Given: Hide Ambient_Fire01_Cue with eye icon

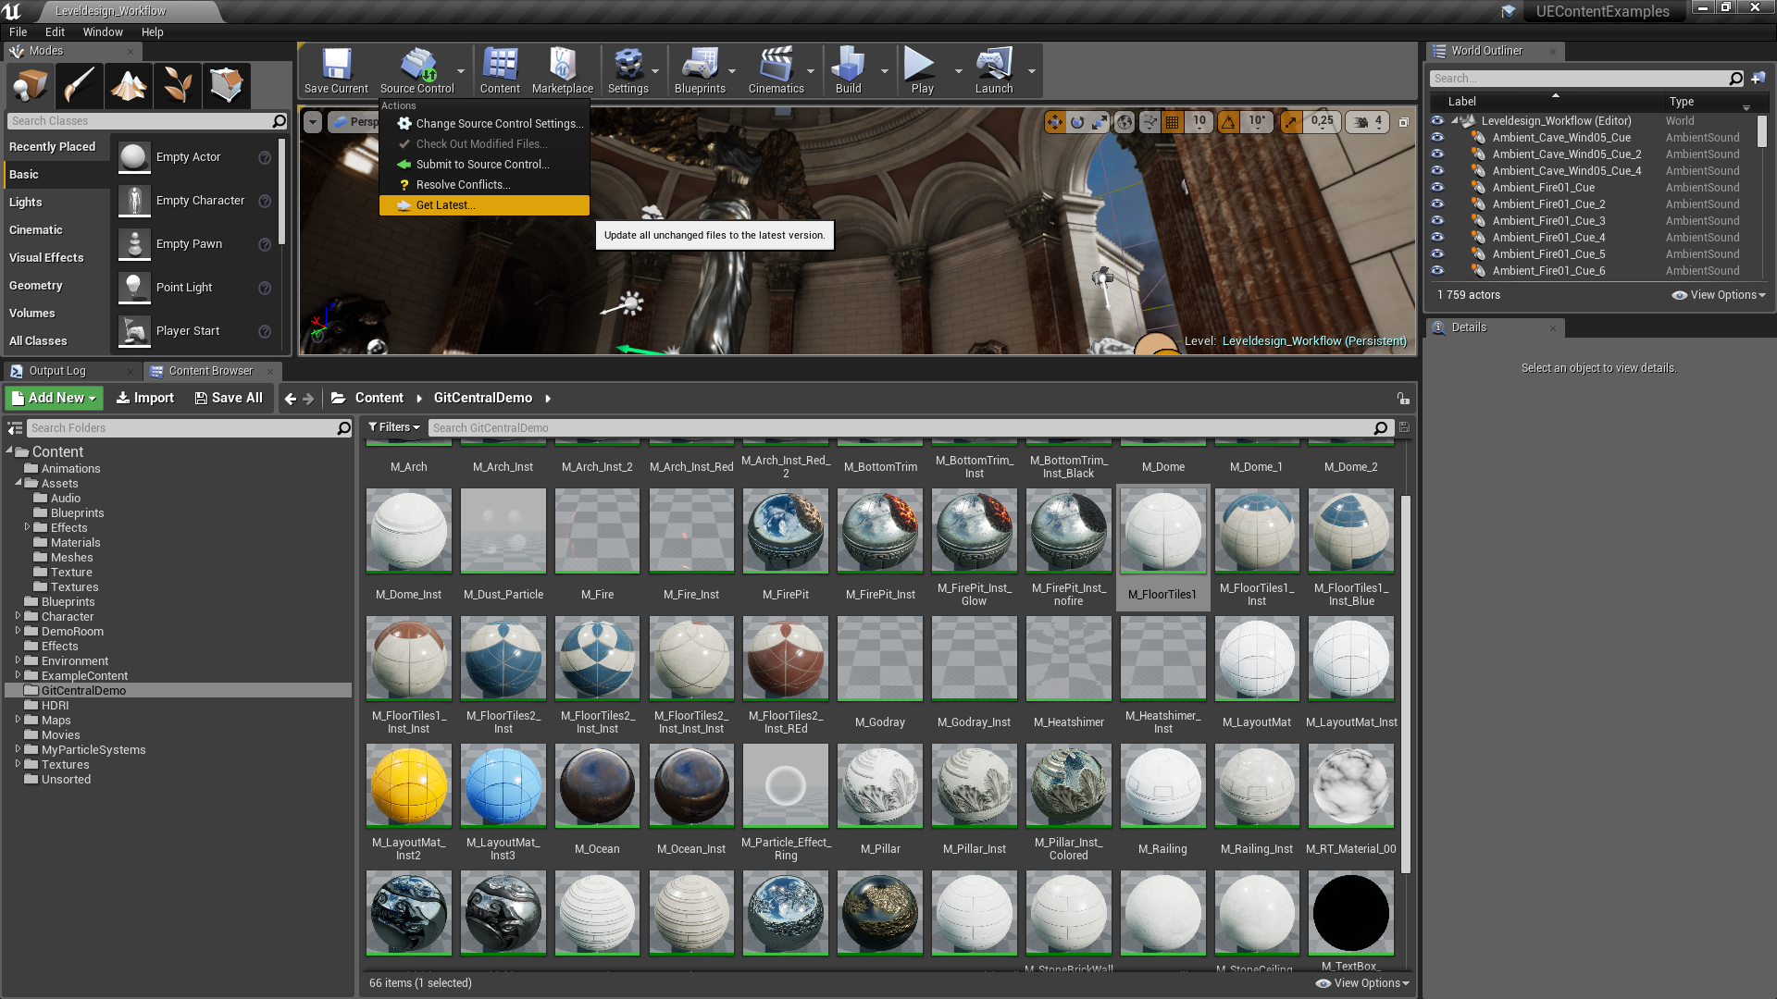Looking at the screenshot, I should [1437, 188].
